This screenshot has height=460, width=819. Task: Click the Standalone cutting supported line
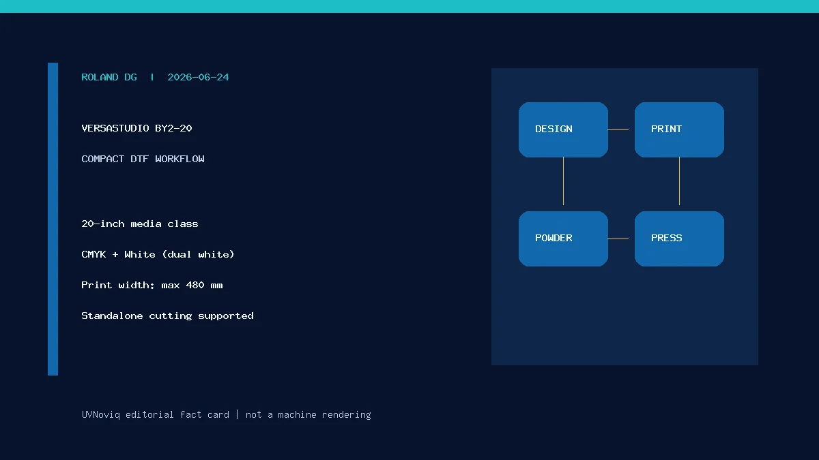tap(167, 316)
